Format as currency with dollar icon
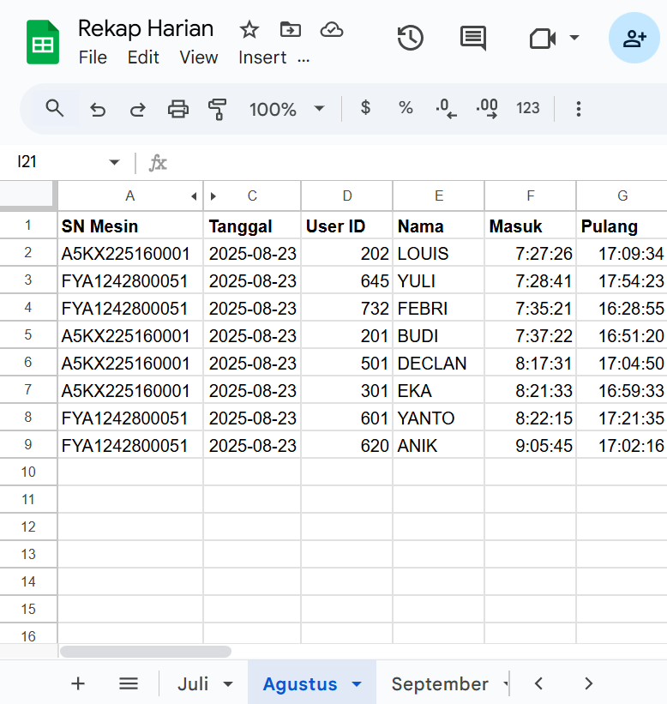Image resolution: width=667 pixels, height=704 pixels. coord(366,108)
